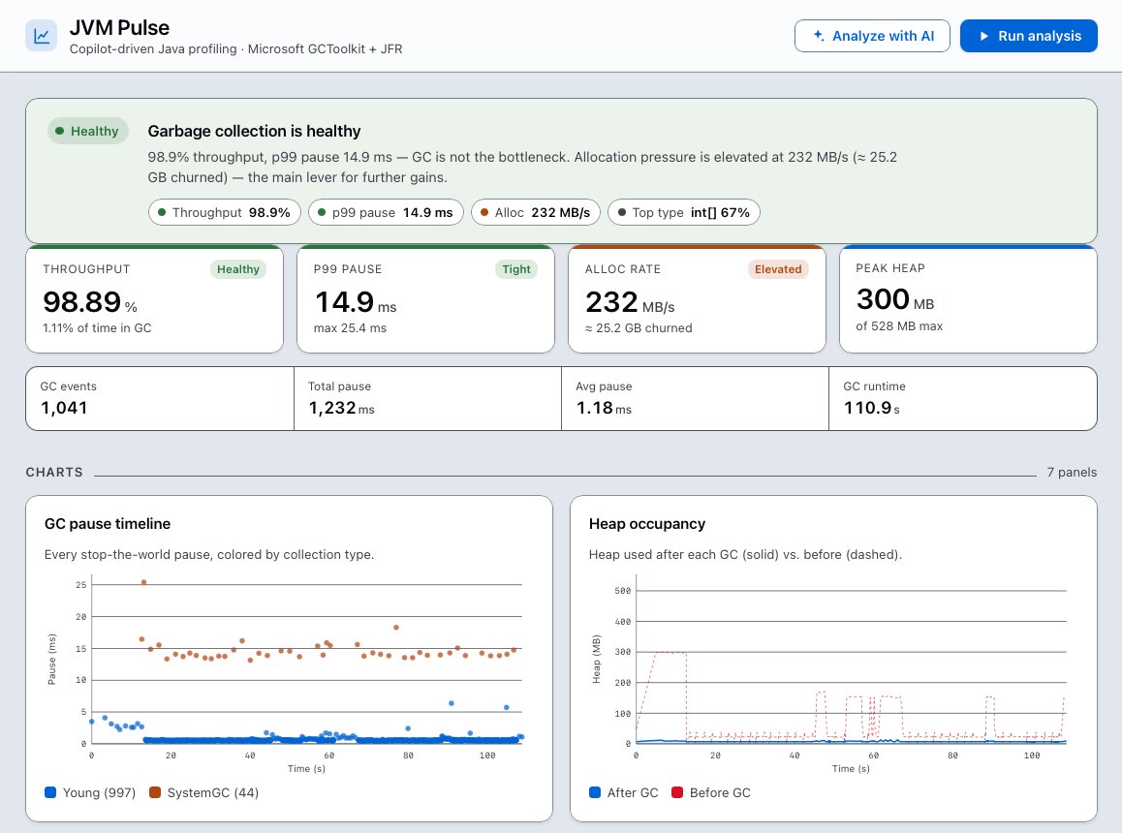Select the Alloc 232 MB/s chip
The image size is (1122, 833).
tap(535, 212)
